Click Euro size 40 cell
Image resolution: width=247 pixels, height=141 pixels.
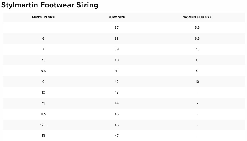116,60
